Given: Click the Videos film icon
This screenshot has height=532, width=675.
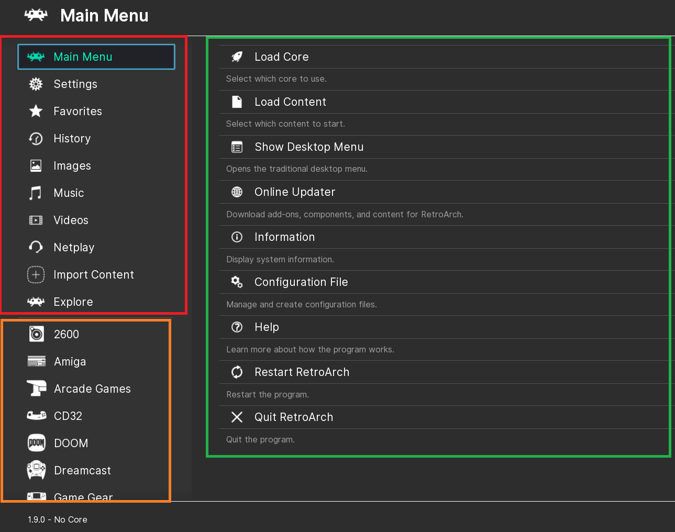Looking at the screenshot, I should [x=36, y=220].
